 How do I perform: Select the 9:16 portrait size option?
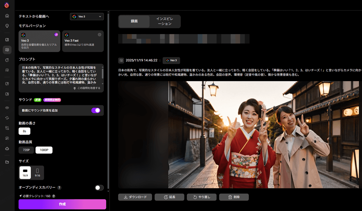point(37,173)
